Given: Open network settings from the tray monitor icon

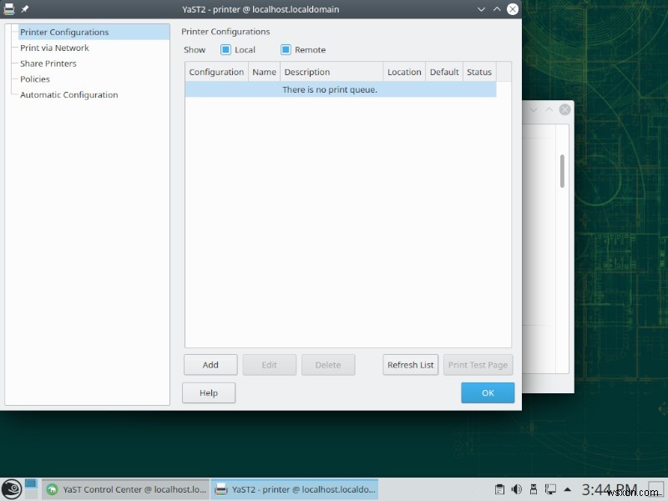Looking at the screenshot, I should (550, 489).
